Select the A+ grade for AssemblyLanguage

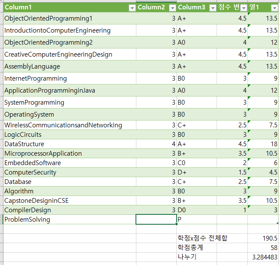197,66
